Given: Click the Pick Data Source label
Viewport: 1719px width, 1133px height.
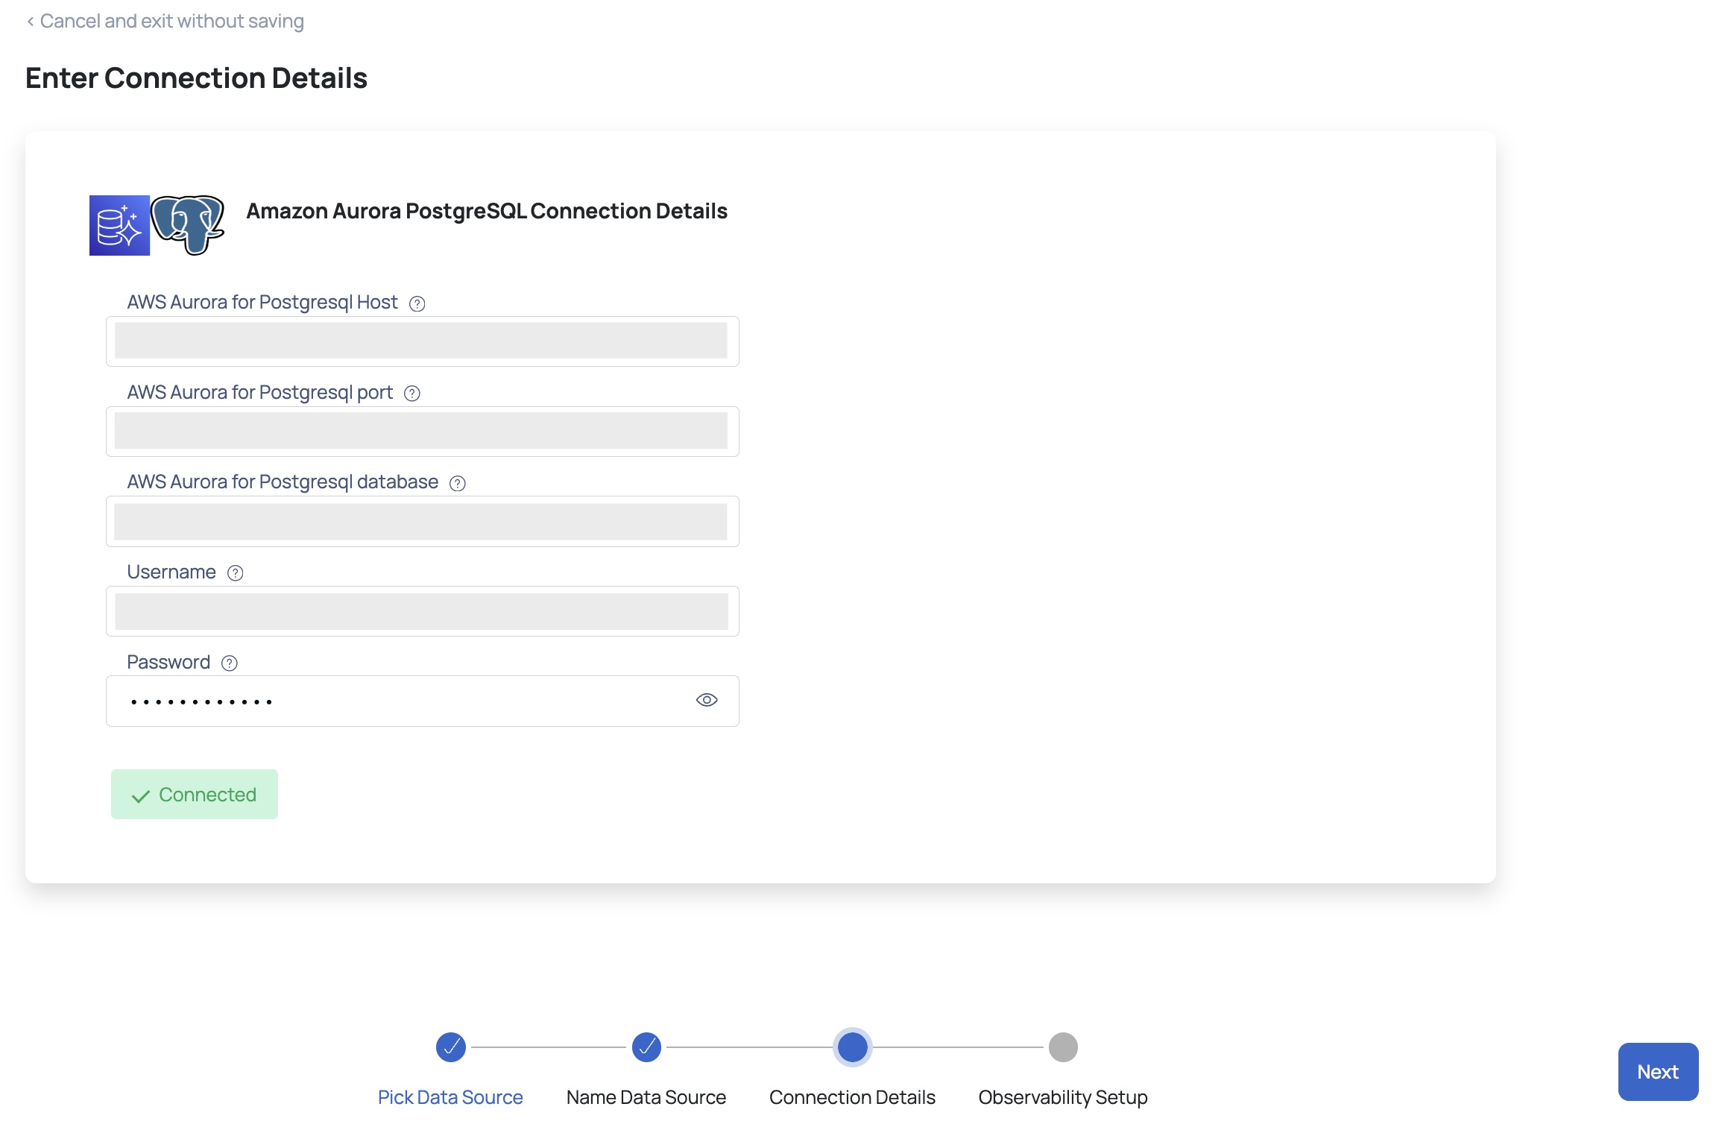Looking at the screenshot, I should (450, 1097).
